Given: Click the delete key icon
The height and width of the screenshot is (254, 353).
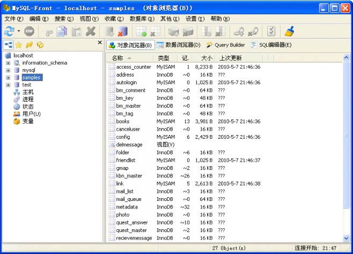Looking at the screenshot, I should pyautogui.click(x=253, y=31).
